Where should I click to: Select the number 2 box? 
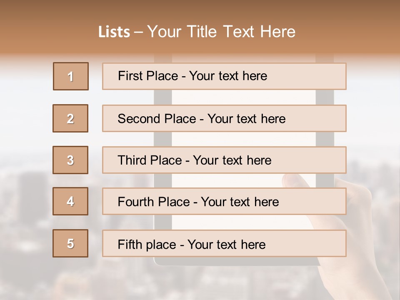point(70,118)
